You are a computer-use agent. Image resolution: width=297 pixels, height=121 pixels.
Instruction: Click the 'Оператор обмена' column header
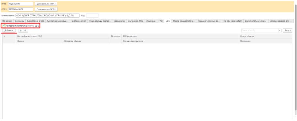(86, 41)
